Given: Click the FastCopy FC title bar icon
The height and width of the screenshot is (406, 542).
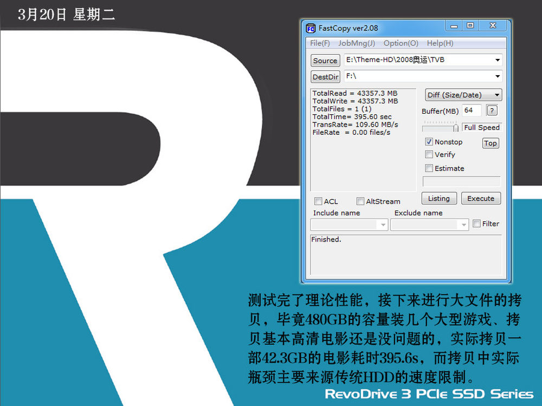Looking at the screenshot, I should (311, 28).
